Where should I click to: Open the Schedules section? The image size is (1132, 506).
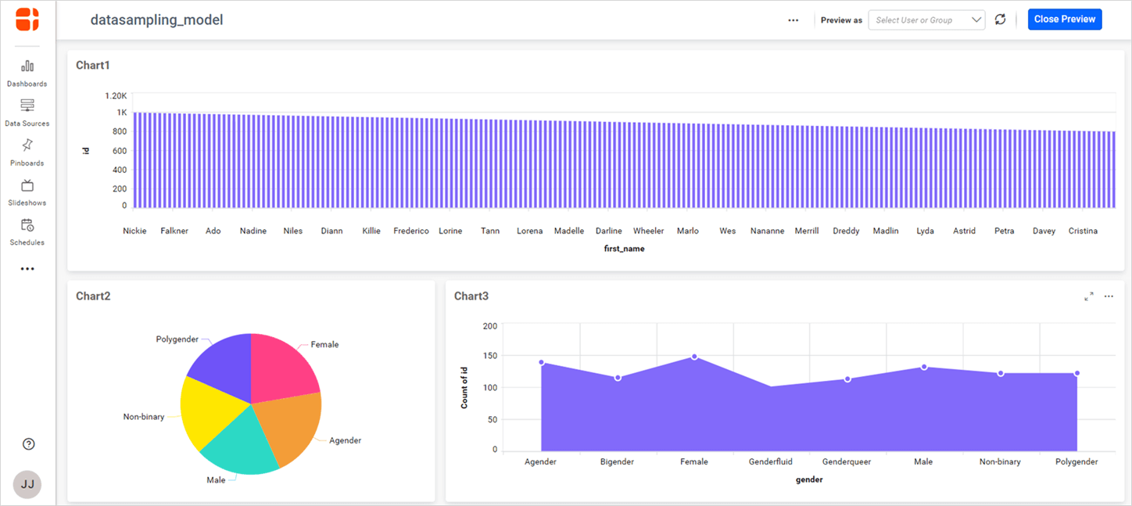point(27,231)
